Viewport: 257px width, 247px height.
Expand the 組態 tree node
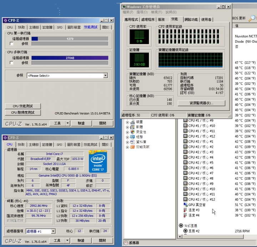[127, 137]
